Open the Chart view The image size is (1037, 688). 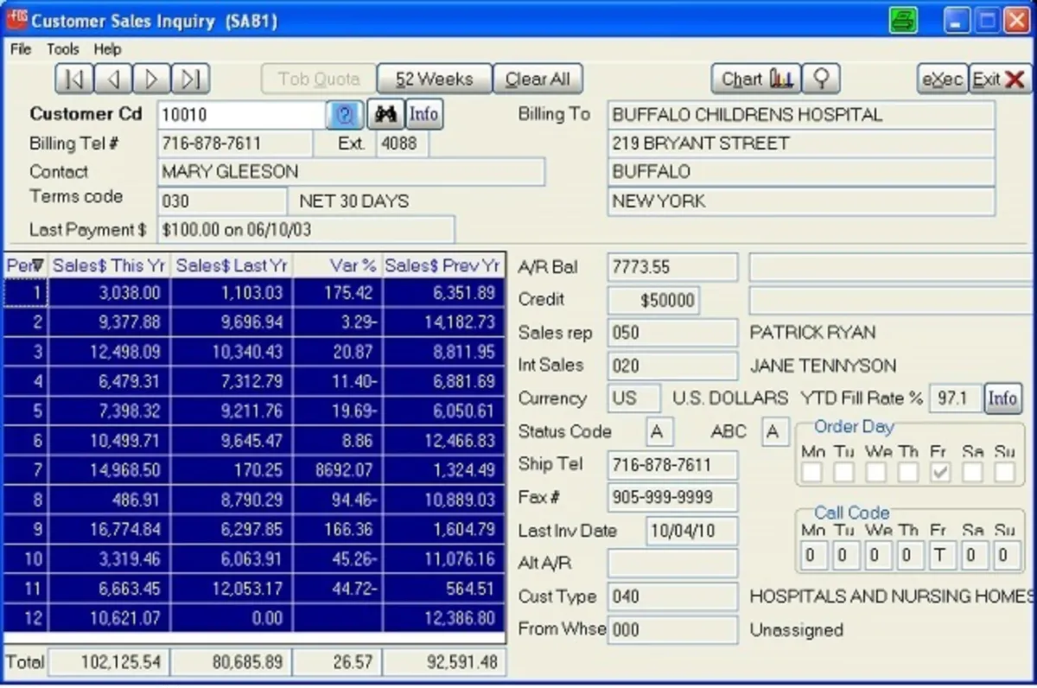(x=757, y=80)
